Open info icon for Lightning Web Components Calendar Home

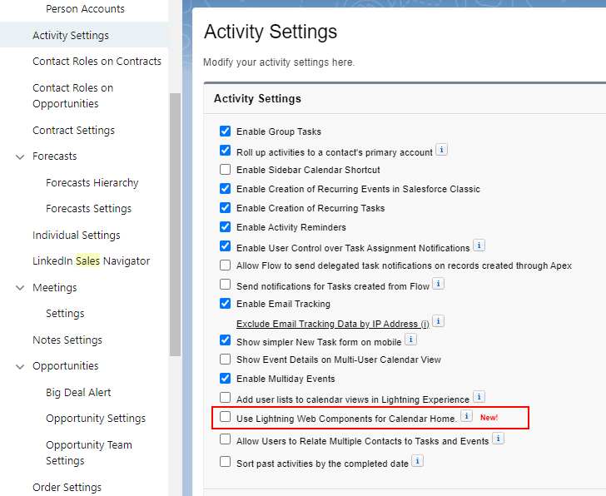click(x=466, y=416)
